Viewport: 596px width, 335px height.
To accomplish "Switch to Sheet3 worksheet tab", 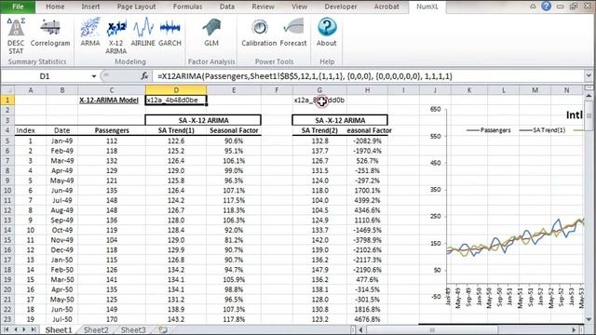I will click(x=133, y=329).
